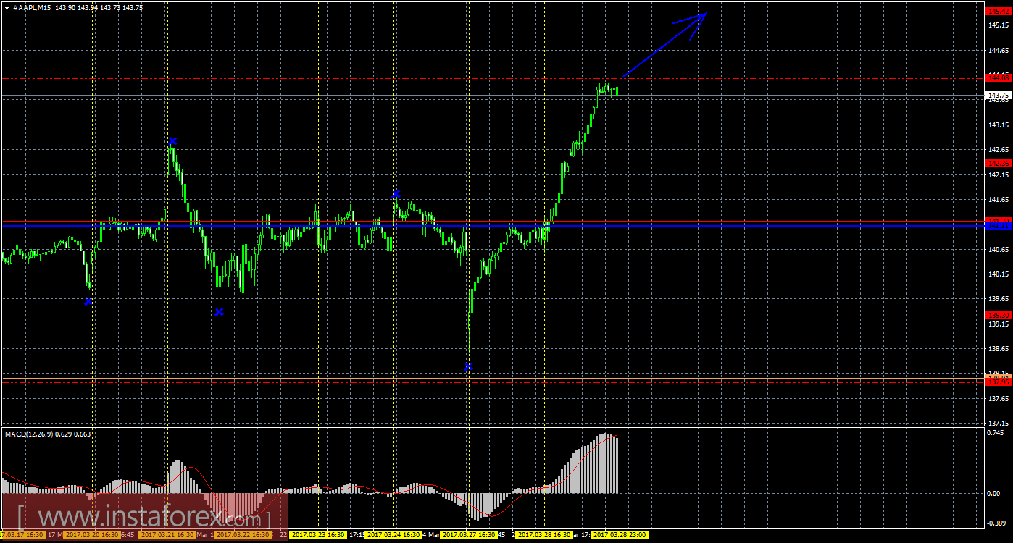
Task: Click the red 142.36 price level label
Action: pos(999,163)
